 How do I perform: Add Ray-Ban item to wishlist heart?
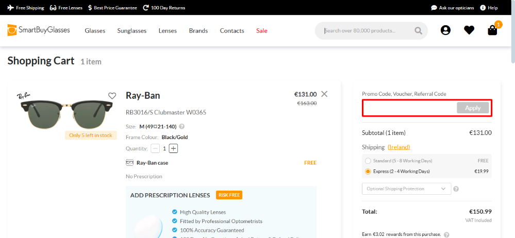(x=112, y=96)
